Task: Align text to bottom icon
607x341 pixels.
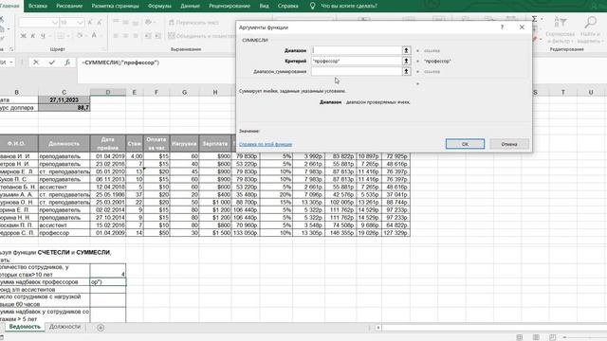Action: coord(135,23)
